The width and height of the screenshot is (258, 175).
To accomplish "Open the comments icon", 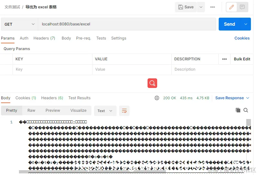I will click(x=242, y=7).
